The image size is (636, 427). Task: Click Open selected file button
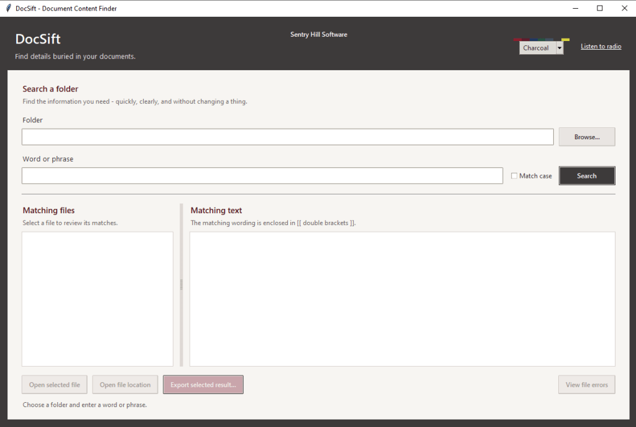pyautogui.click(x=54, y=384)
